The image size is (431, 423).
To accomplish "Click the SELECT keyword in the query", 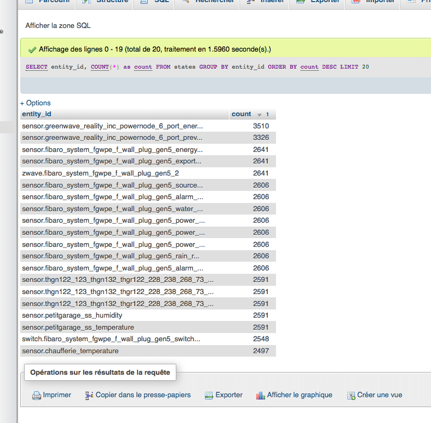I will pos(37,67).
